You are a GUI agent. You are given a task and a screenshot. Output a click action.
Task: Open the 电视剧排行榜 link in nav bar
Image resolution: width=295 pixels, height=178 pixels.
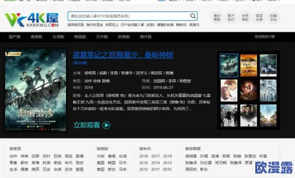tap(265, 37)
